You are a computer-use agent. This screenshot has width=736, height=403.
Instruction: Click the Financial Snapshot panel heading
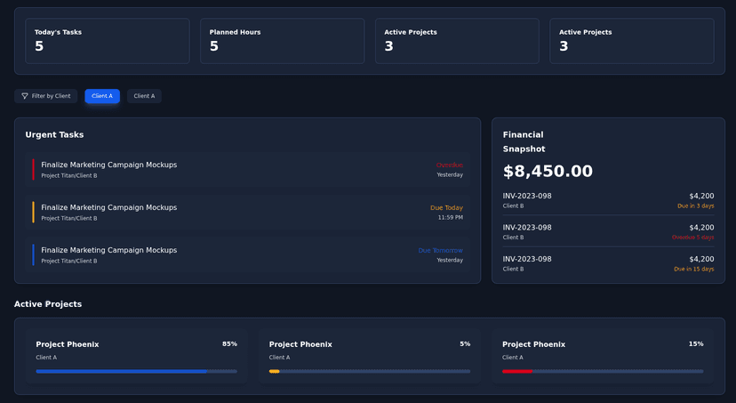pyautogui.click(x=524, y=141)
